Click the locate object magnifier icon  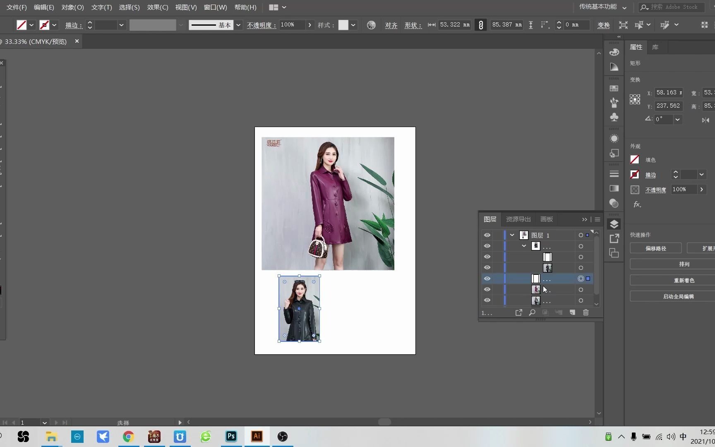point(532,312)
